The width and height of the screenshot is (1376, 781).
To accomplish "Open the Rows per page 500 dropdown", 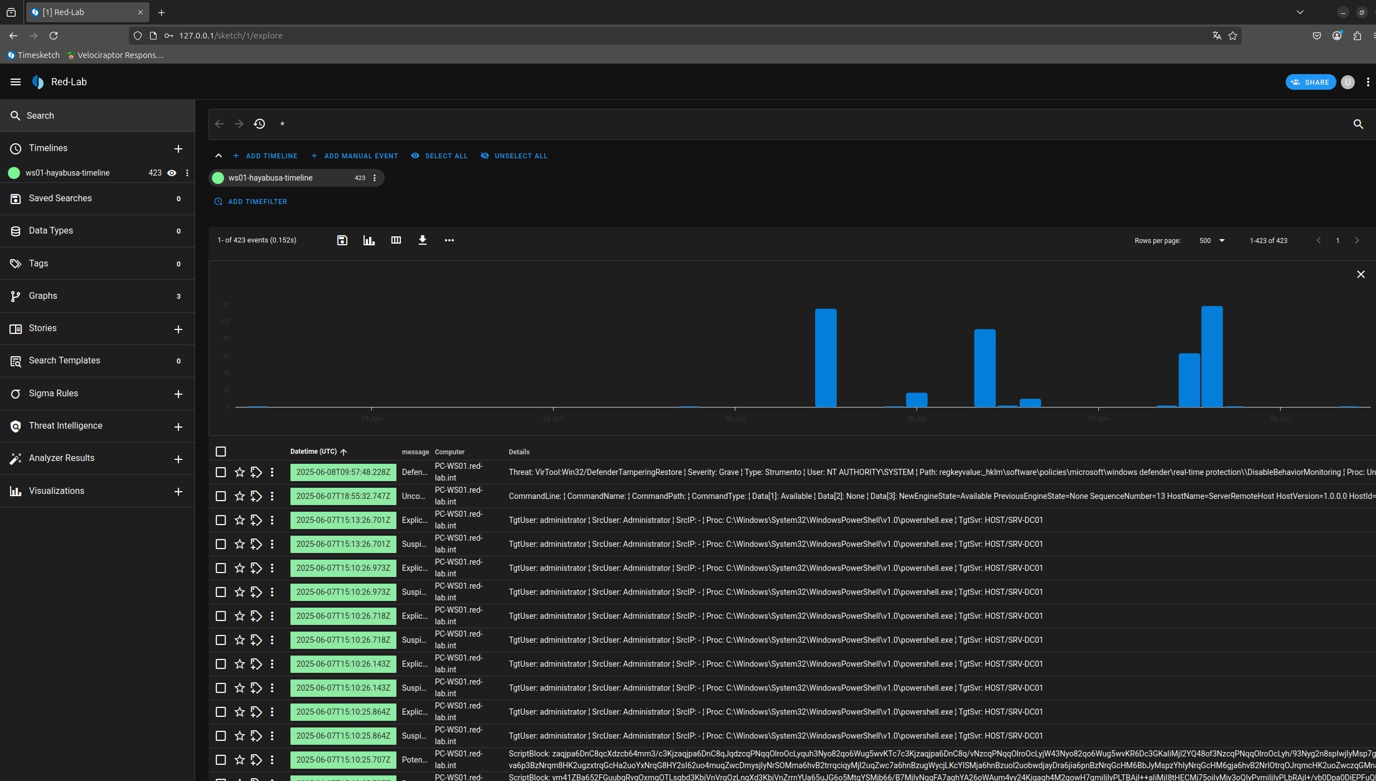I will pyautogui.click(x=1212, y=241).
